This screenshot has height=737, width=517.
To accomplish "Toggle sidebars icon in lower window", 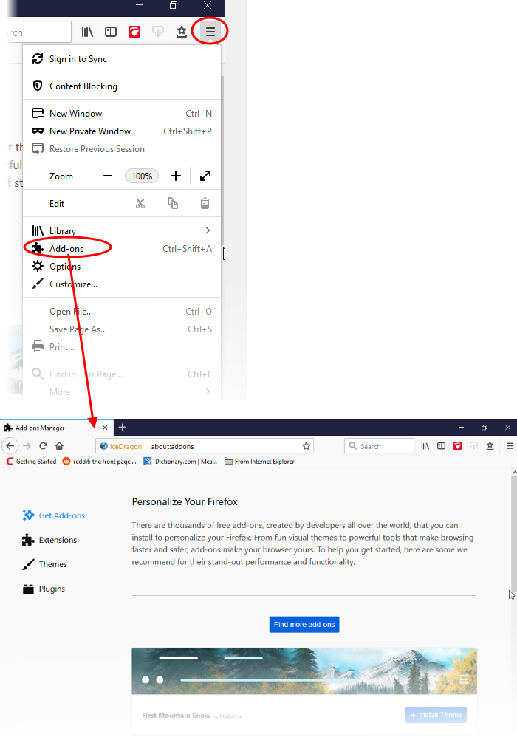I will point(442,446).
